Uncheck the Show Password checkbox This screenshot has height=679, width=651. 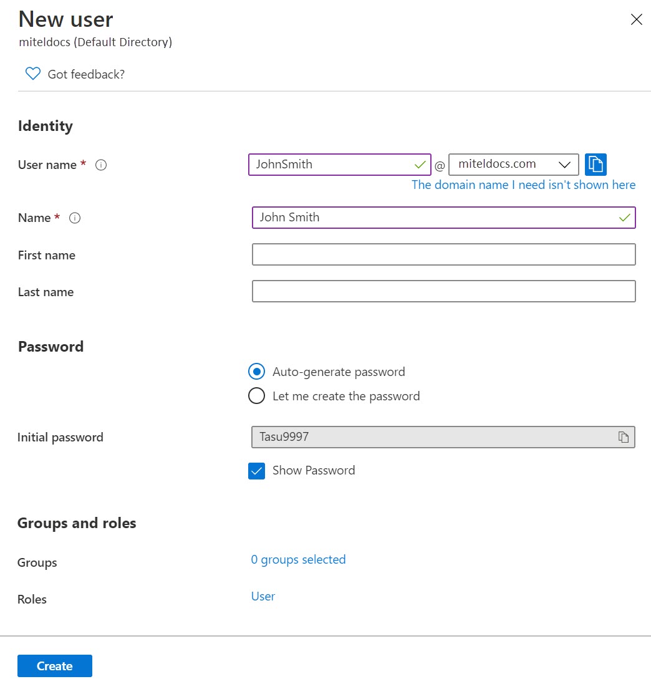256,471
